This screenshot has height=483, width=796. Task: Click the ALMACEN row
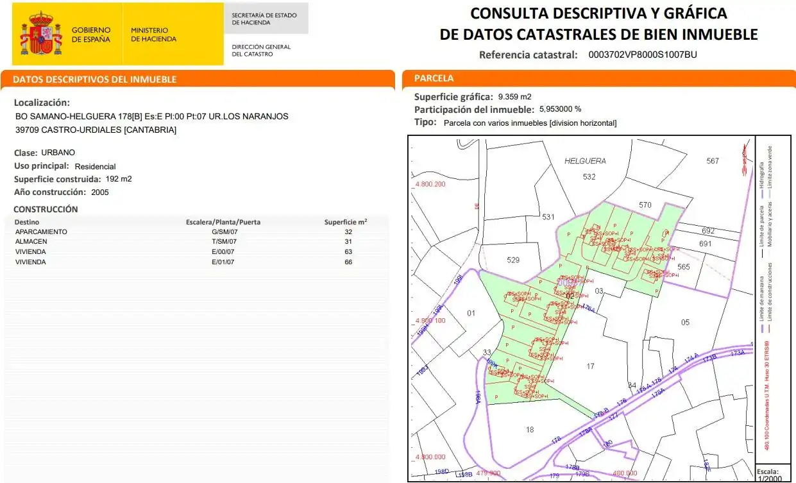pyautogui.click(x=197, y=241)
